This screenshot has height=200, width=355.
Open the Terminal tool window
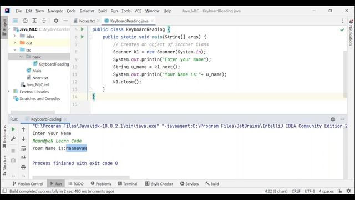point(128,184)
